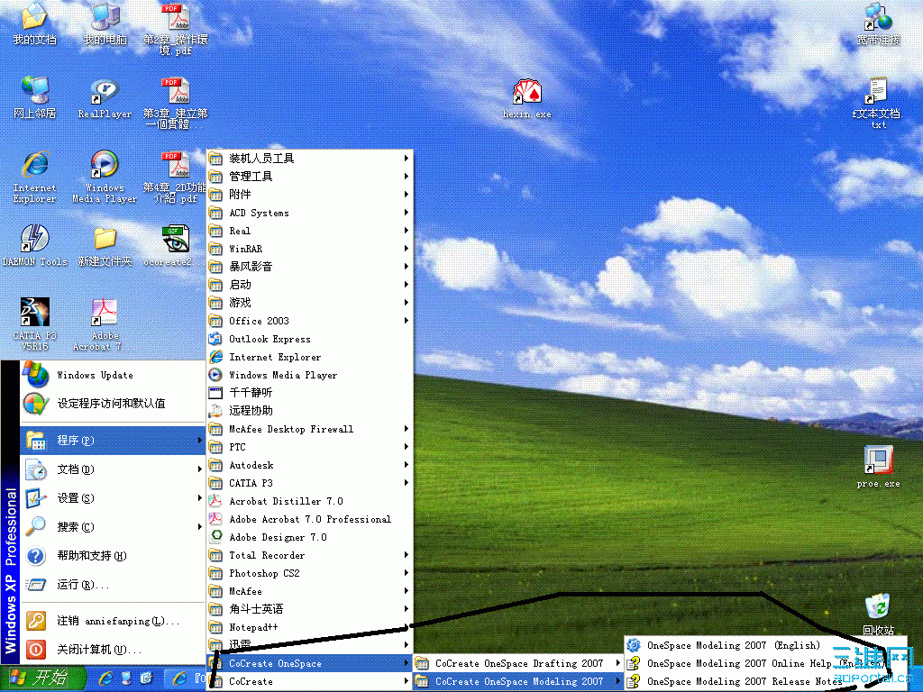Screen dimensions: 923x692
Task: Expand the 管理工具 program folder
Action: [x=310, y=177]
